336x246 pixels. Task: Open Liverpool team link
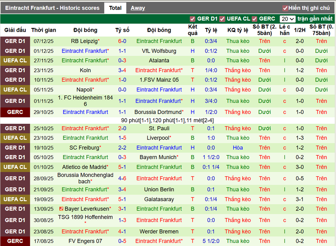[x=158, y=138]
